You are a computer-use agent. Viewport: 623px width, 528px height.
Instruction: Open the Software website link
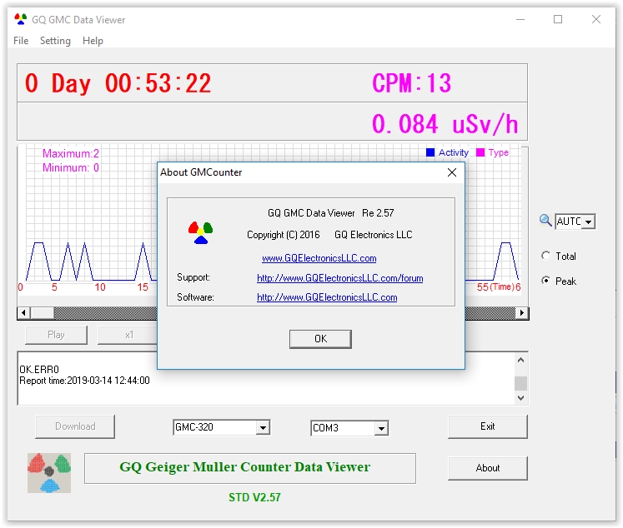(x=327, y=297)
